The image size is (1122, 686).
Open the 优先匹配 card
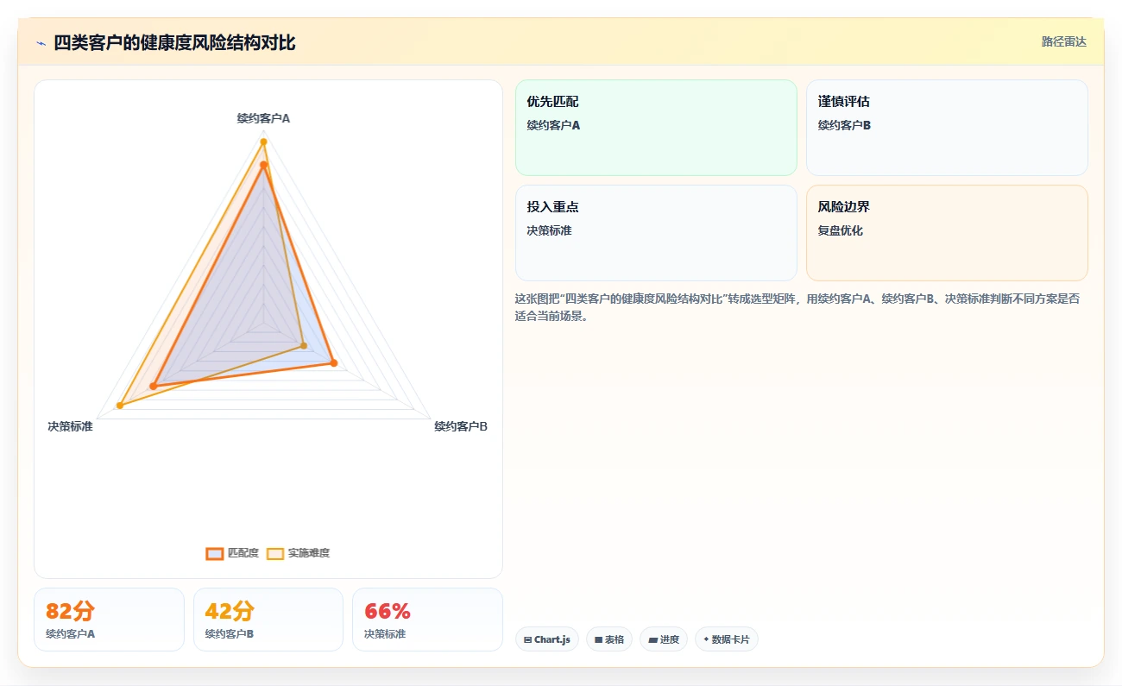pos(656,128)
